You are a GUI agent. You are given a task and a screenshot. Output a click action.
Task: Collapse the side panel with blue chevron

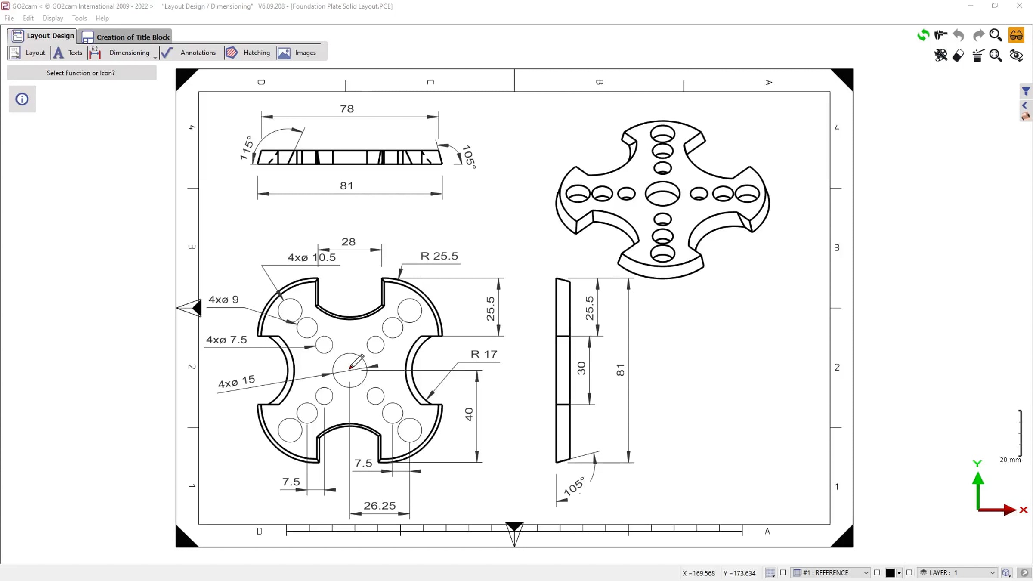[1025, 105]
